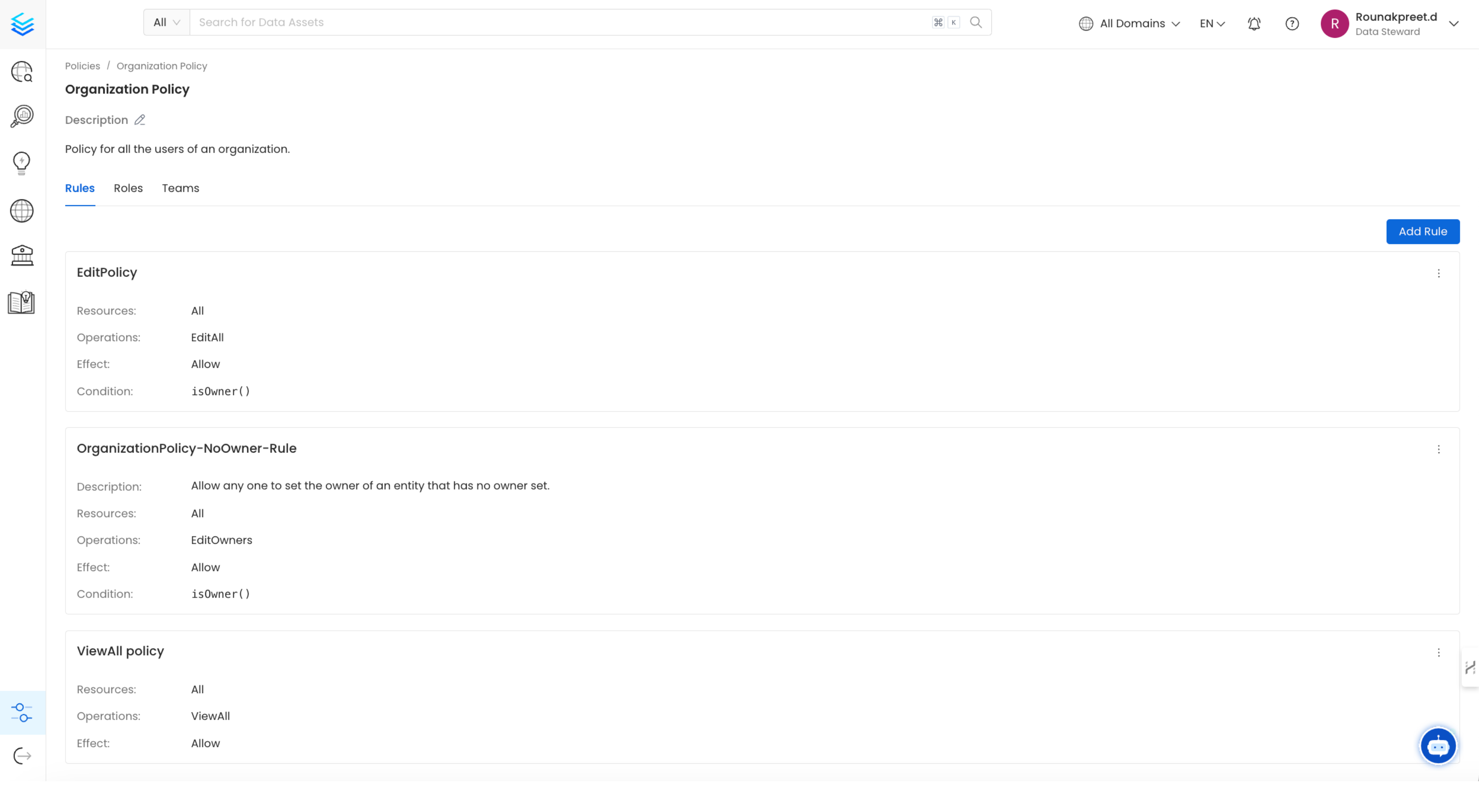Open the notifications bell

[x=1254, y=23]
